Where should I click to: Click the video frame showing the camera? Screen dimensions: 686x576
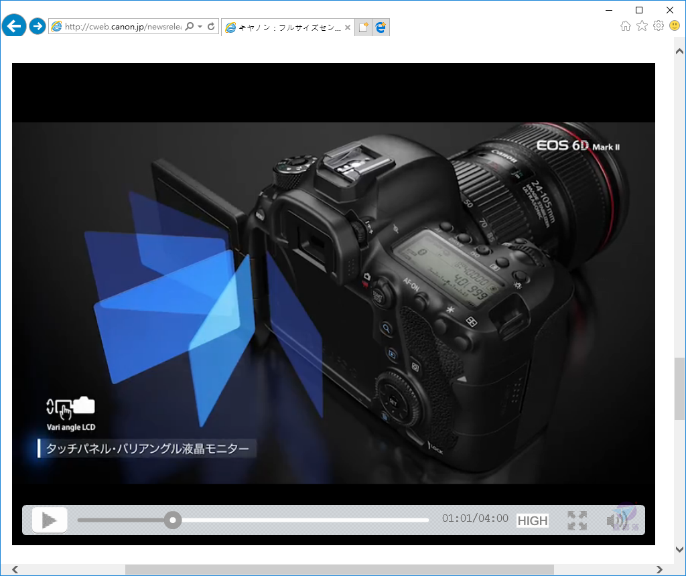pos(334,303)
